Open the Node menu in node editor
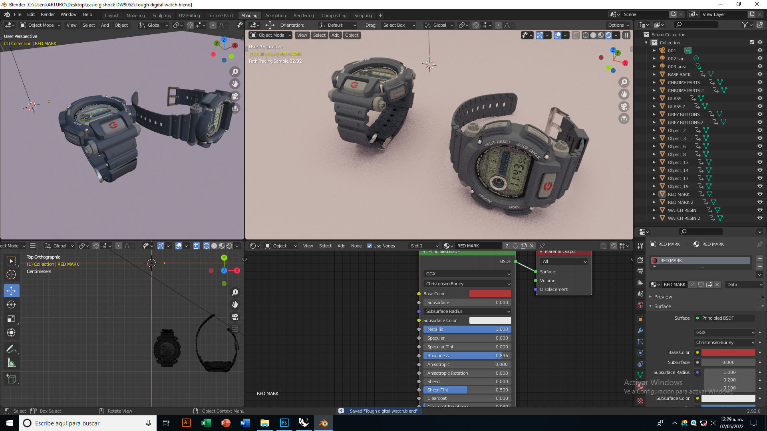Viewport: 767px width, 431px height. point(356,246)
